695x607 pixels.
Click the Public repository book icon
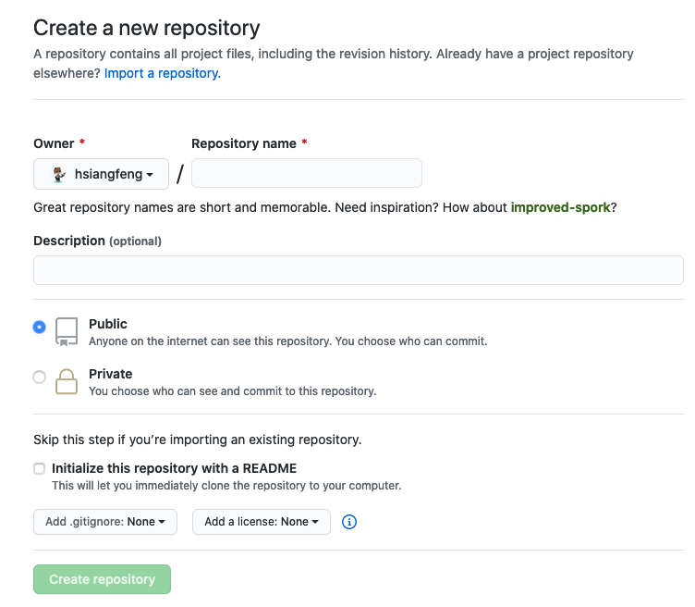tap(67, 331)
